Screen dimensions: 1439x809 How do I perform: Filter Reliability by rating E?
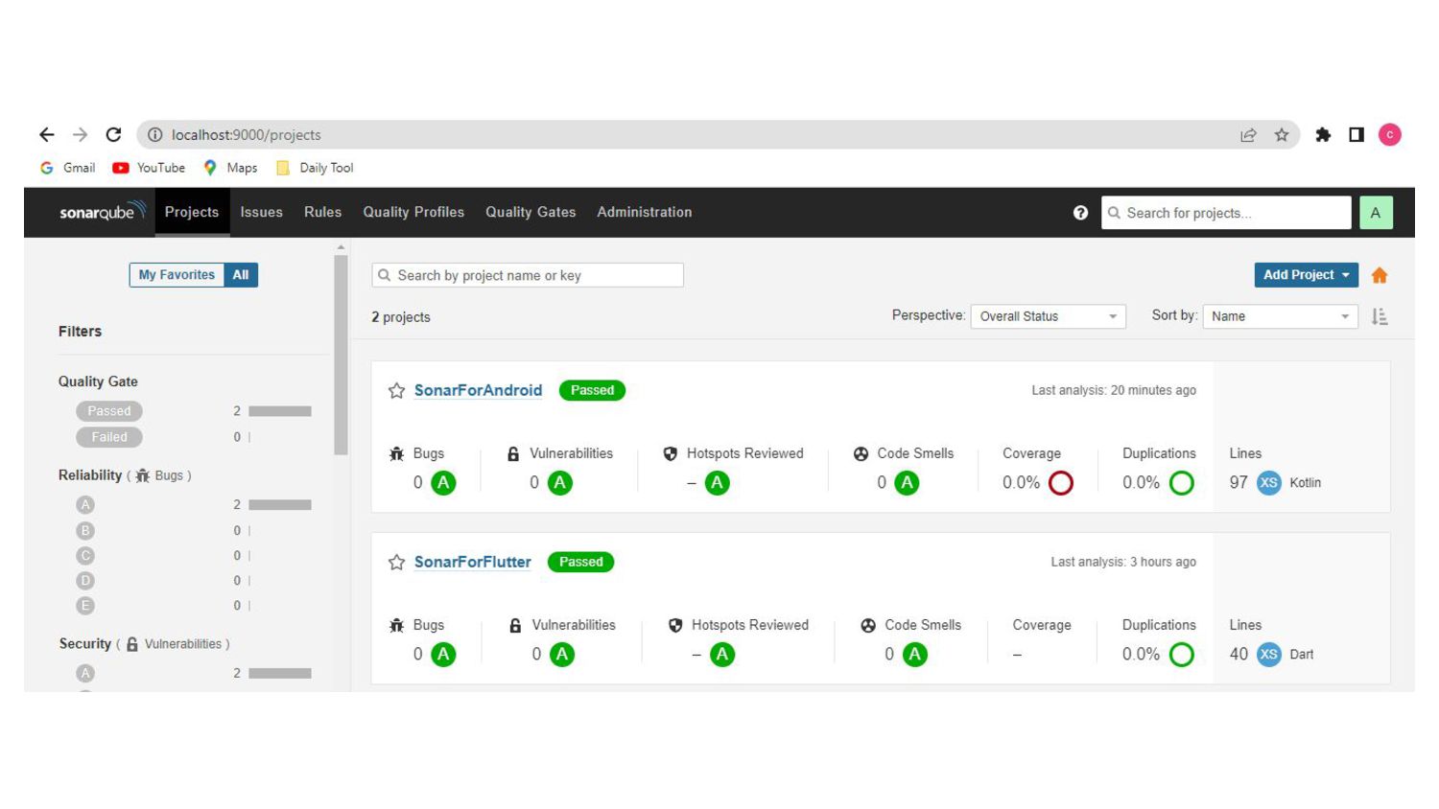pos(85,606)
